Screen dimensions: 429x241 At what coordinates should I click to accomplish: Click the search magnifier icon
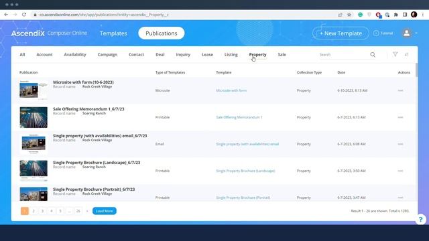[373, 55]
